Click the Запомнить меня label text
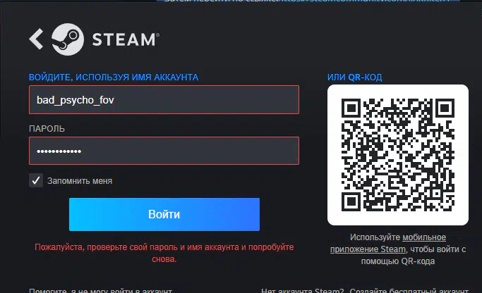 (x=80, y=181)
